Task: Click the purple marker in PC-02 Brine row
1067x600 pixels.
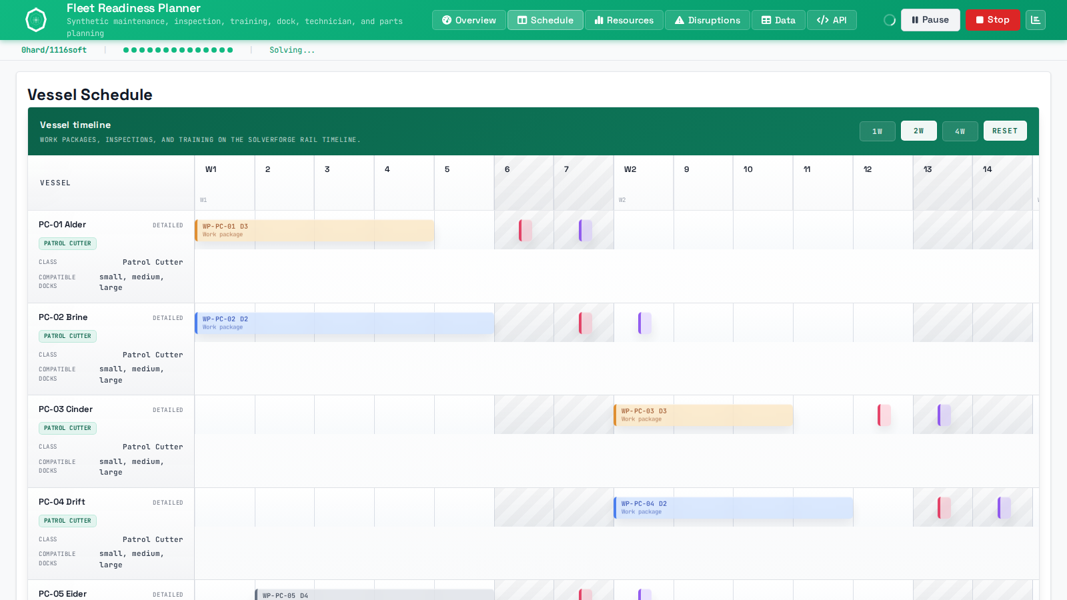Action: tap(645, 323)
